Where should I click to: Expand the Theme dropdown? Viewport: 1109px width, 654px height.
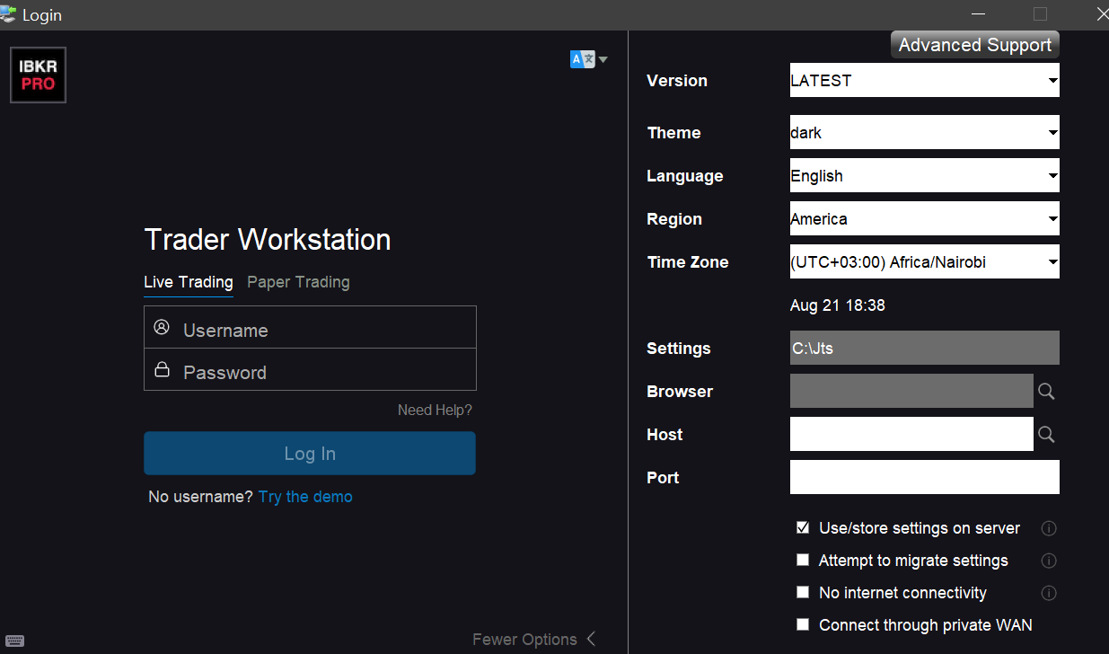pos(924,133)
